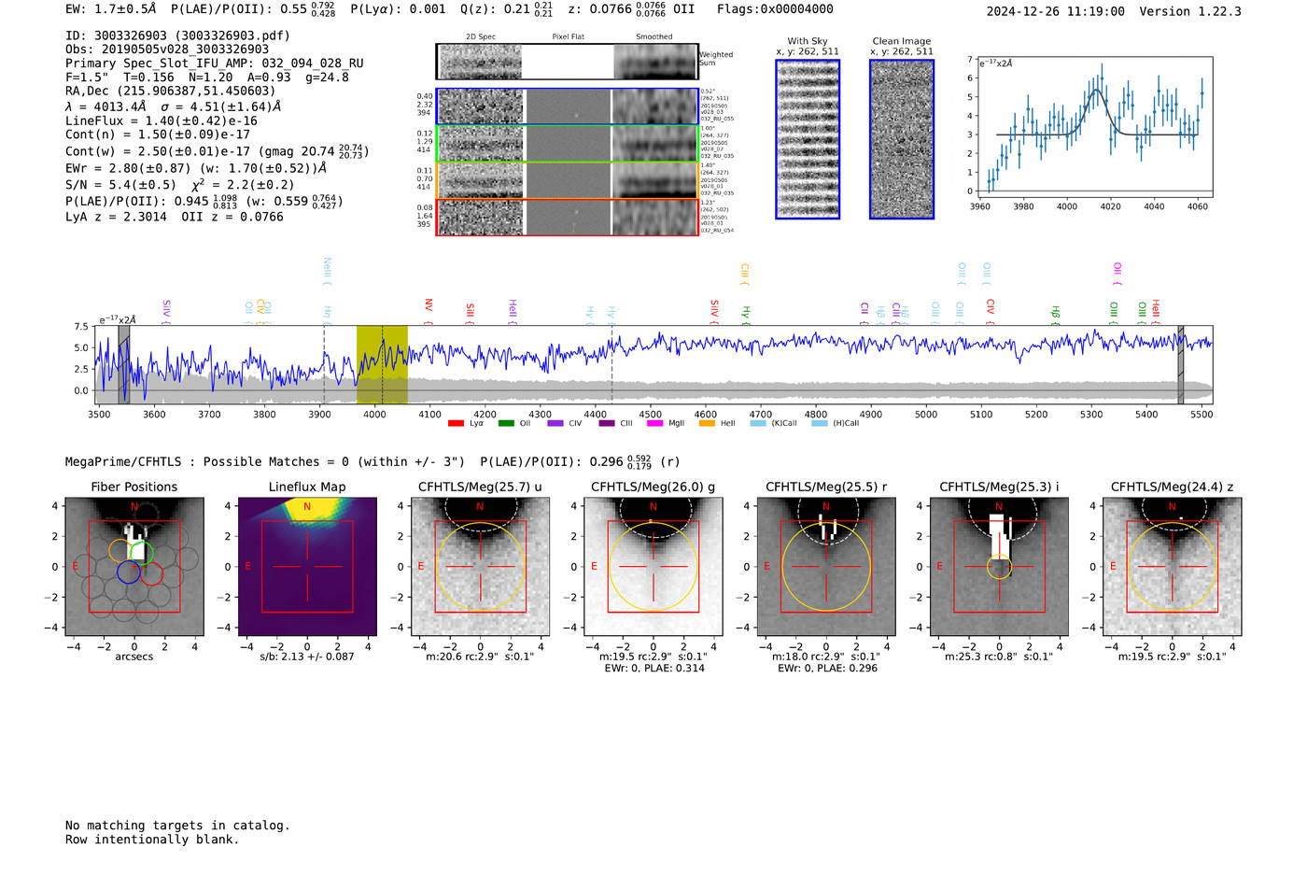
Task: Select the green-bordered 2D spectrum row
Action: [x=567, y=144]
